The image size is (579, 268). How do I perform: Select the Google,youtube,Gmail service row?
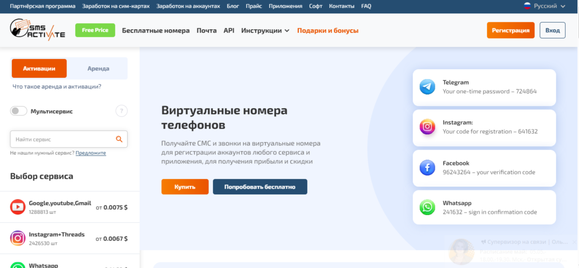click(x=69, y=207)
